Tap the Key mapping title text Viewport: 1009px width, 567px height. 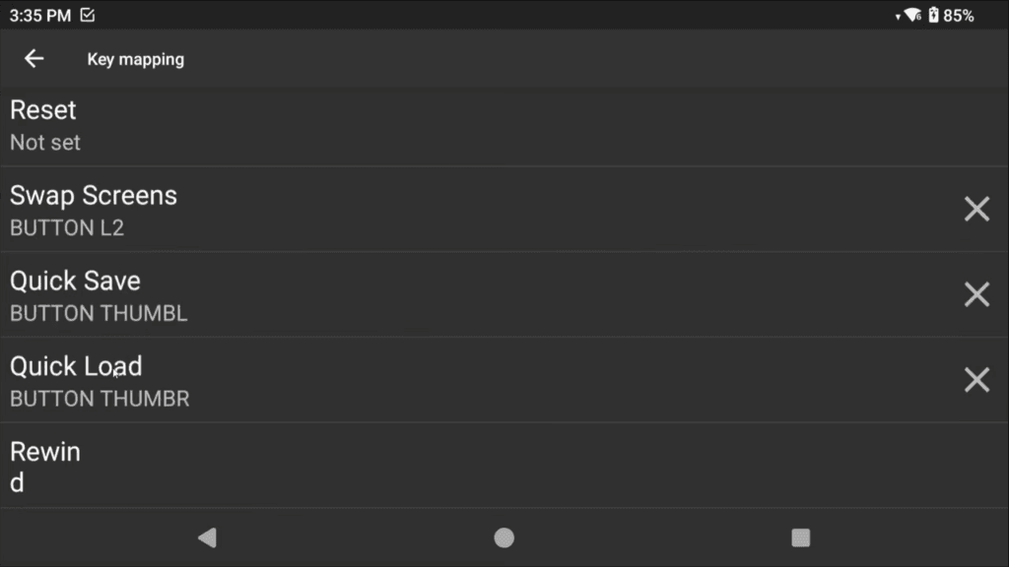tap(135, 59)
